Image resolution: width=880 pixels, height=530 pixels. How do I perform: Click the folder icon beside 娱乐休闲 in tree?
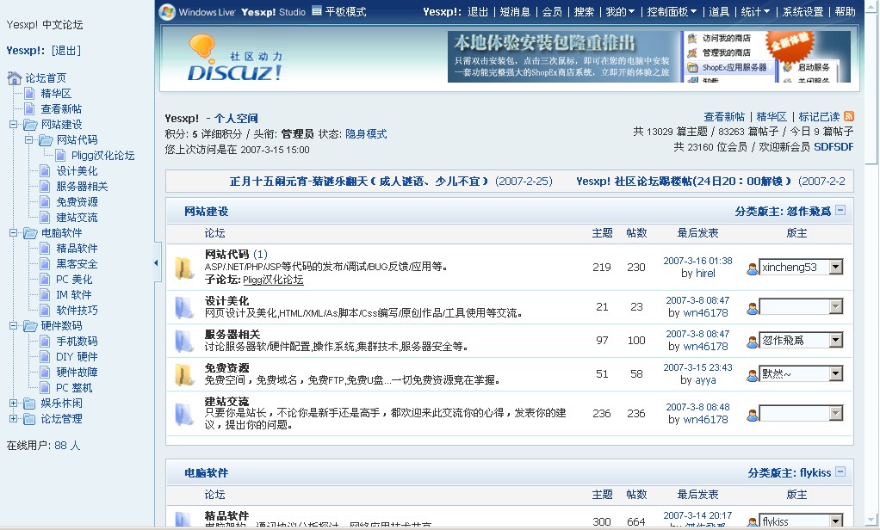coord(30,404)
